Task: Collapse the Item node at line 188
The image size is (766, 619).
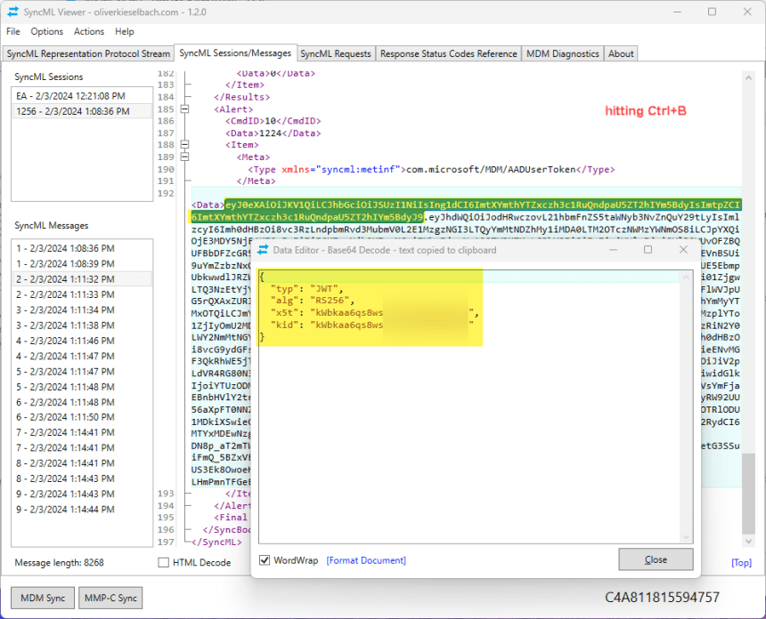Action: (x=185, y=144)
